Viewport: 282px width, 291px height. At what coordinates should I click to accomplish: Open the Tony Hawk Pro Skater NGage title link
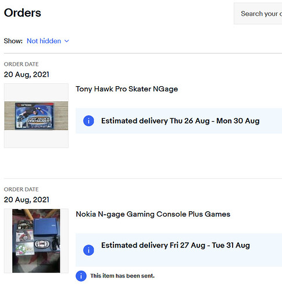127,89
